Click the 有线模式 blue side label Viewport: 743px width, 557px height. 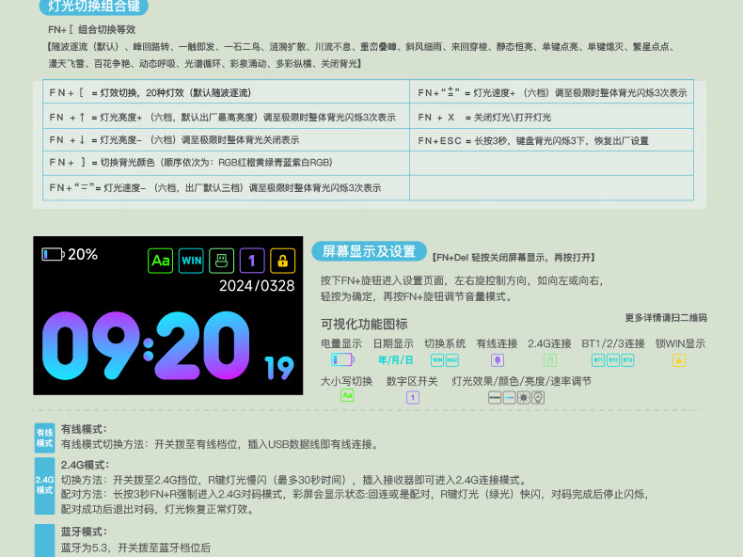44,438
